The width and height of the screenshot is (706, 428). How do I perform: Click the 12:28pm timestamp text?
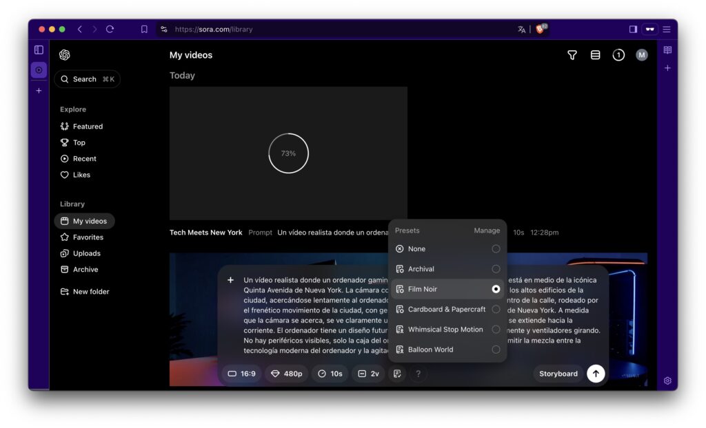[x=545, y=233]
